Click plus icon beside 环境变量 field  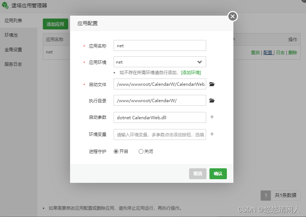click(x=212, y=134)
